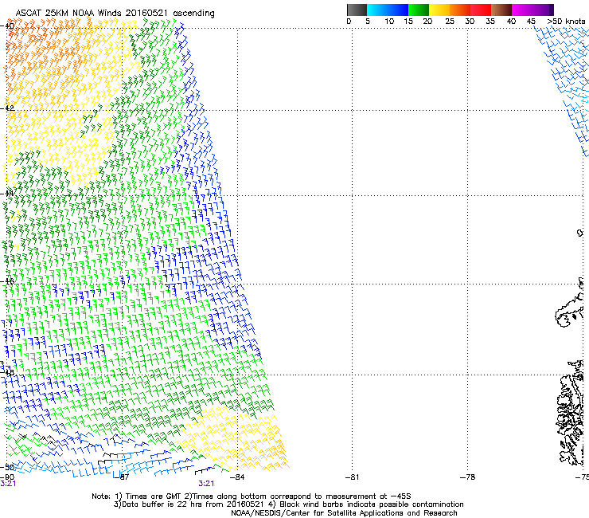Click the cyan-blue 5-15 knots legend segment

tap(388, 10)
